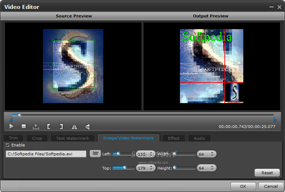Click the right-middle crop handle in Source Preview
Image resolution: width=285 pixels, height=192 pixels.
94,64
